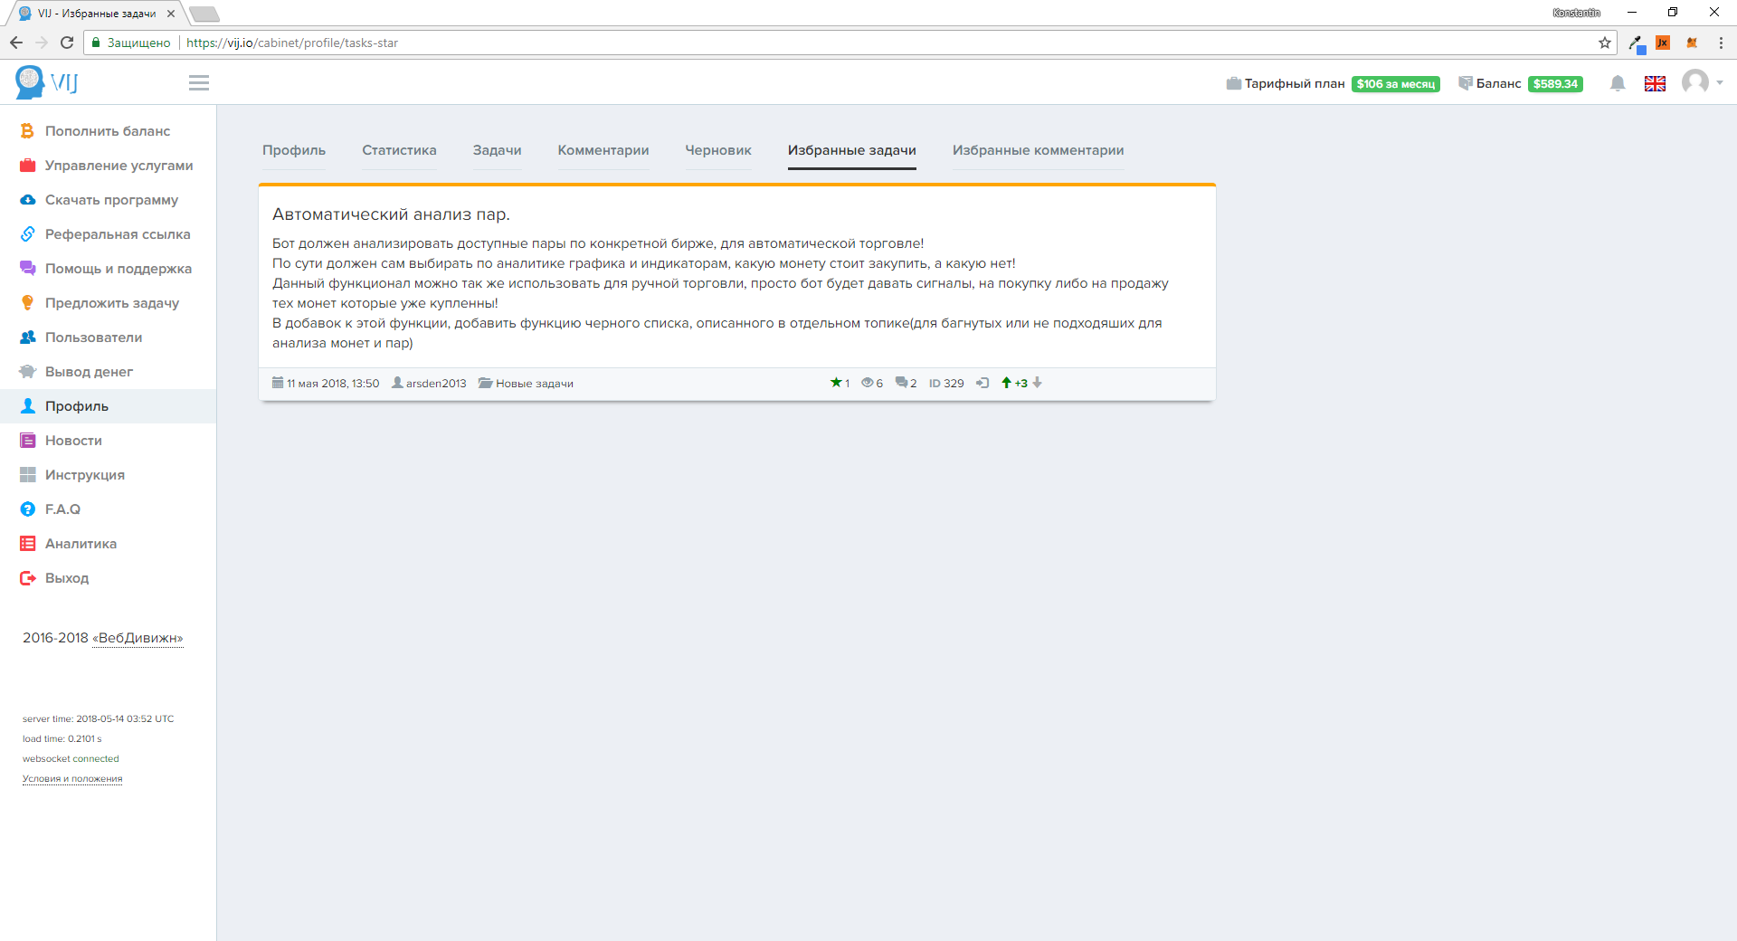Image resolution: width=1737 pixels, height=941 pixels.
Task: Click the comments bubble icon on the task
Action: pyautogui.click(x=901, y=383)
